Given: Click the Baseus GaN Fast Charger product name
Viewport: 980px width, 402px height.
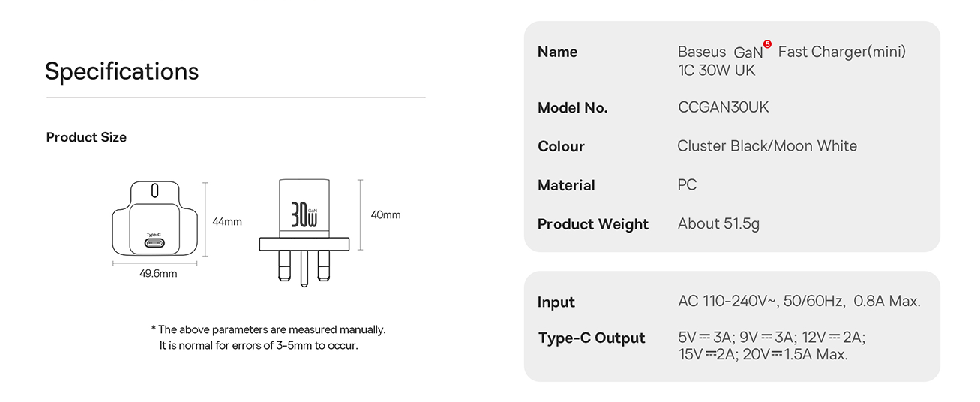Looking at the screenshot, I should tap(791, 60).
